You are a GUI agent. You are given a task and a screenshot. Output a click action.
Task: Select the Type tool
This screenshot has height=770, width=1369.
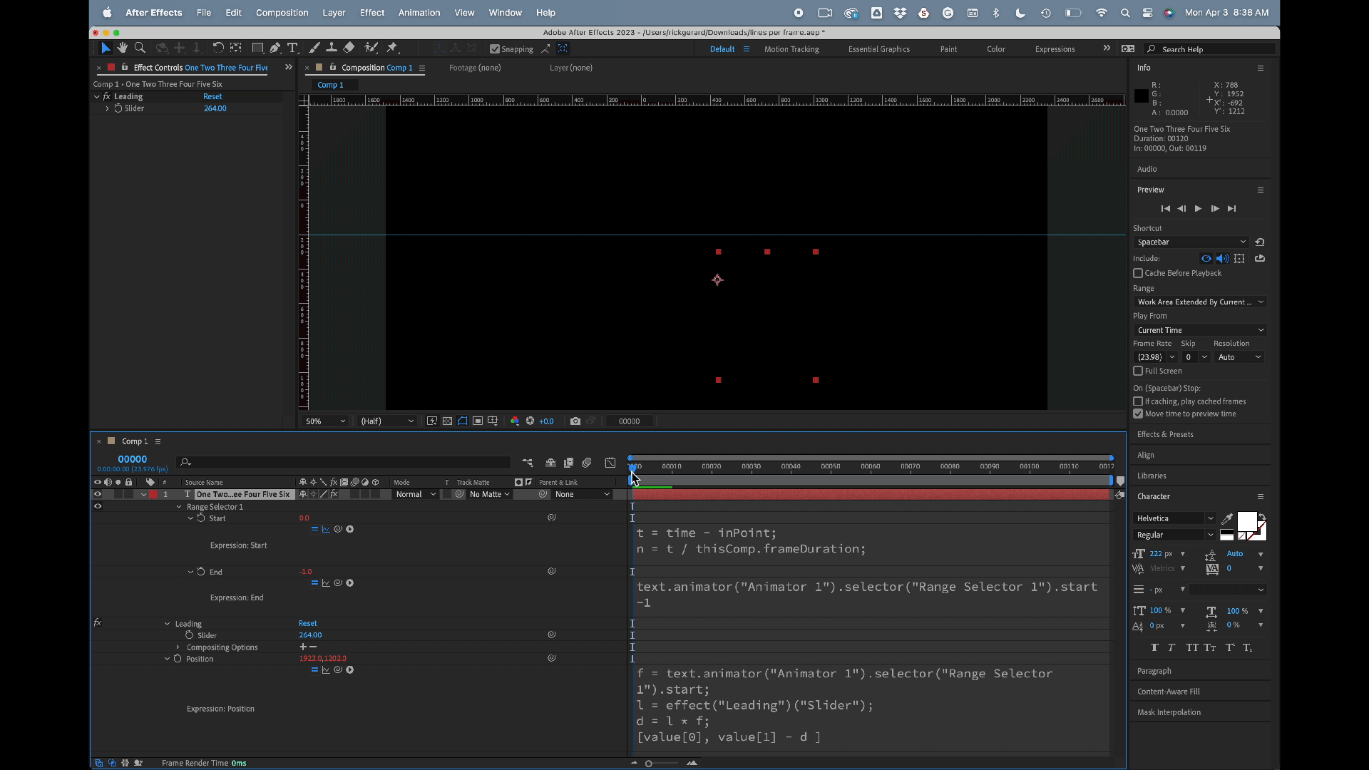[x=292, y=48]
